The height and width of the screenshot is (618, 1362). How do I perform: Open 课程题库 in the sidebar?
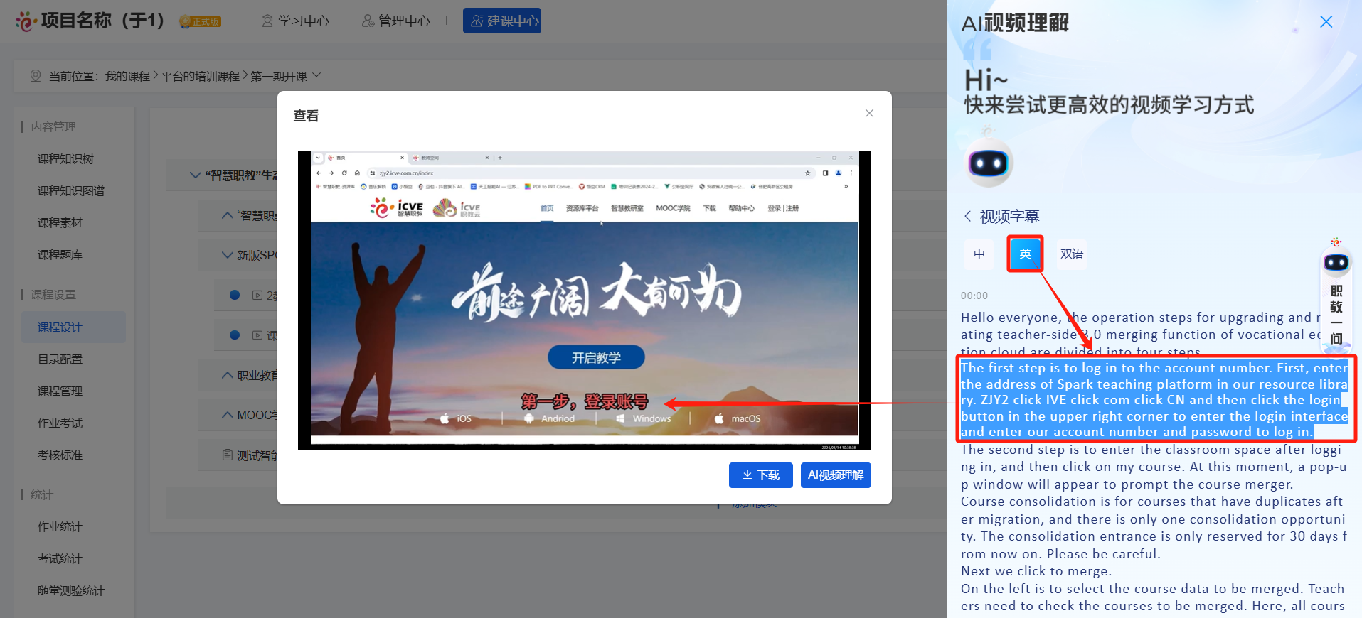60,255
